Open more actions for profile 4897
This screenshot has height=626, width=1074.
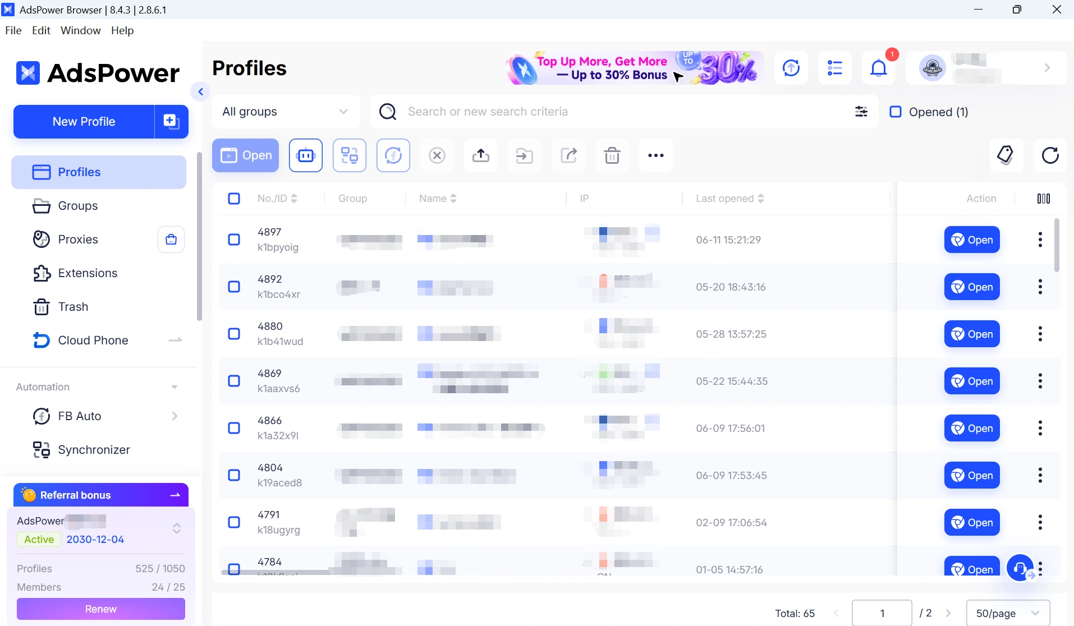click(1040, 240)
